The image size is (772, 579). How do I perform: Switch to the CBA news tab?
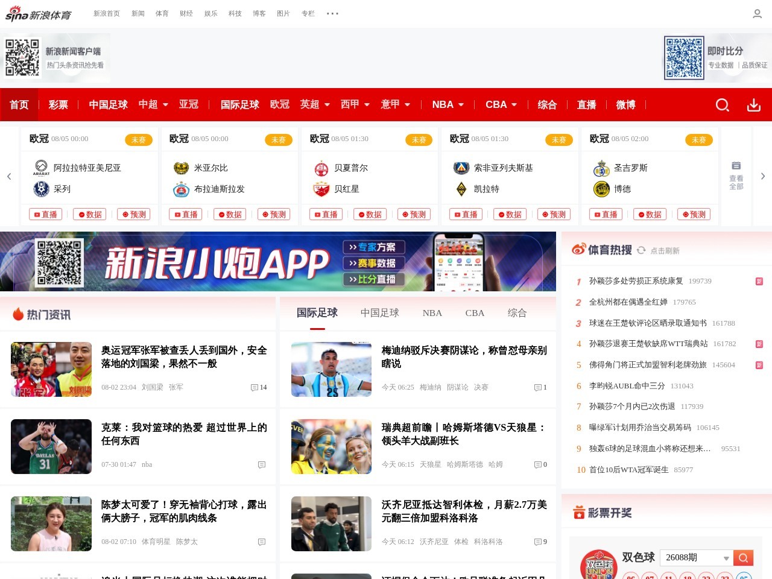tap(475, 313)
